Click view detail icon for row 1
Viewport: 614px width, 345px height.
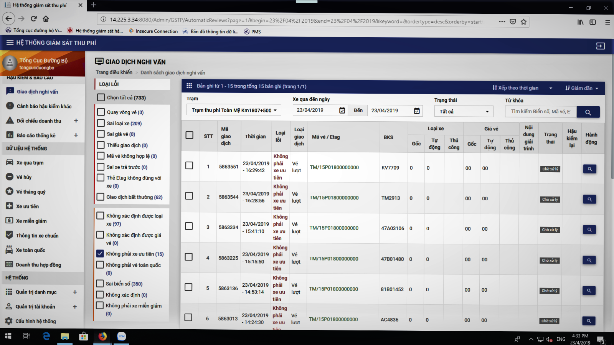click(x=589, y=169)
